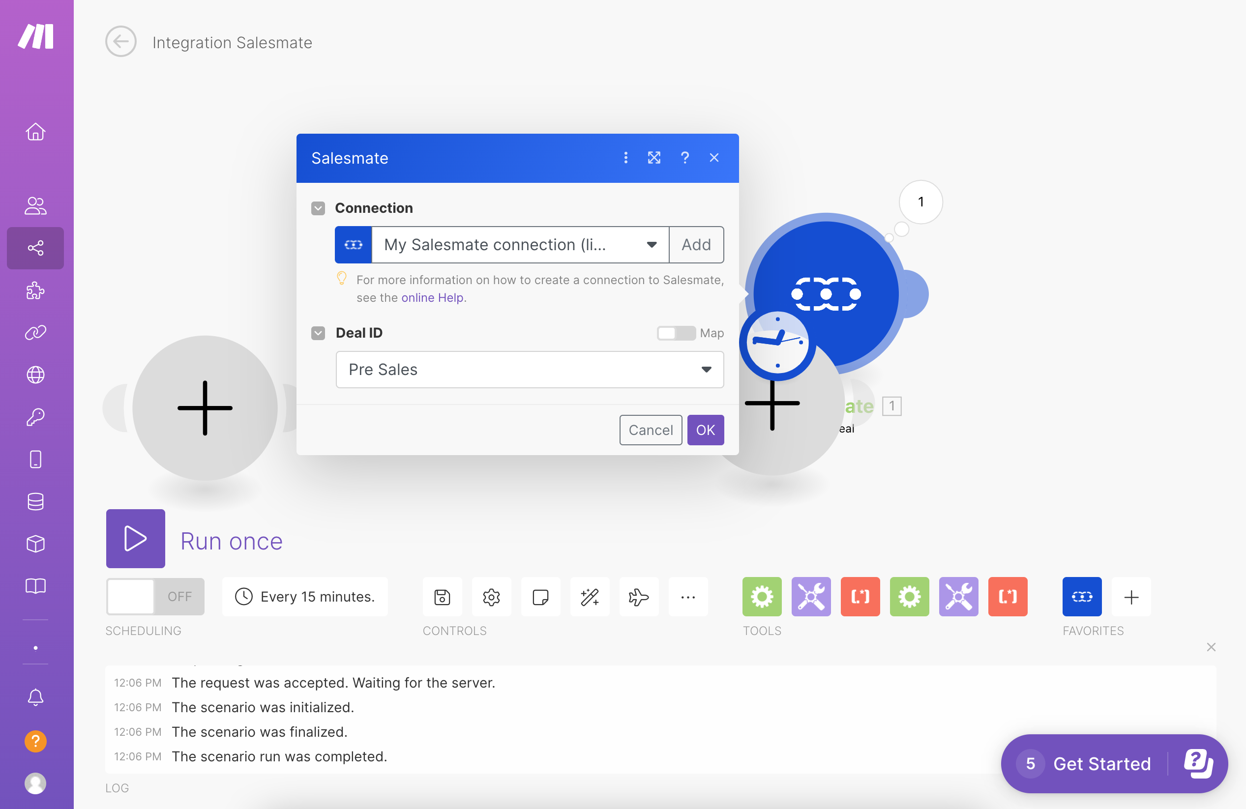This screenshot has height=809, width=1246.
Task: Click second purple wrench tool icon
Action: pyautogui.click(x=959, y=597)
